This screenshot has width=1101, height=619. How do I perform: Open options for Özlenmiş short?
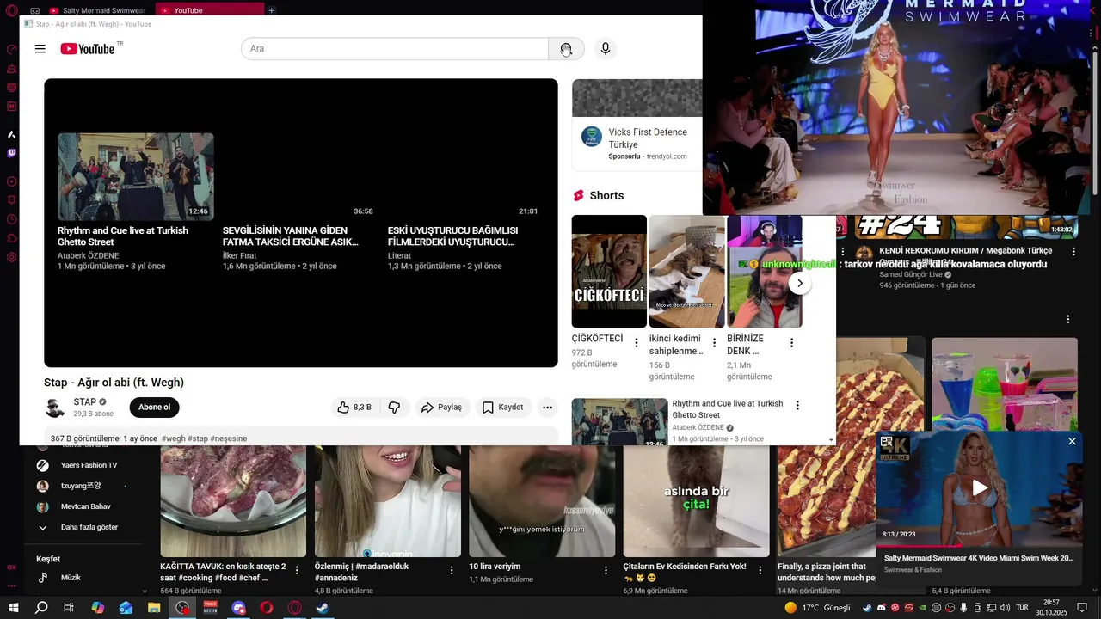[452, 570]
